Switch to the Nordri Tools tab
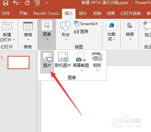 [x=46, y=13]
